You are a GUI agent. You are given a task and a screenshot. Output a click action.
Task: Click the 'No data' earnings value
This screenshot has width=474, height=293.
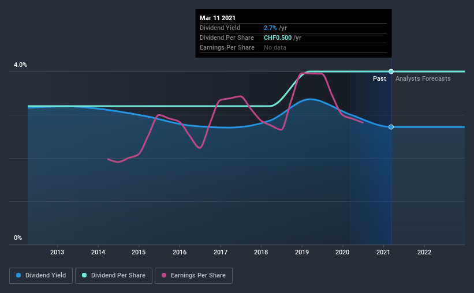pos(275,47)
